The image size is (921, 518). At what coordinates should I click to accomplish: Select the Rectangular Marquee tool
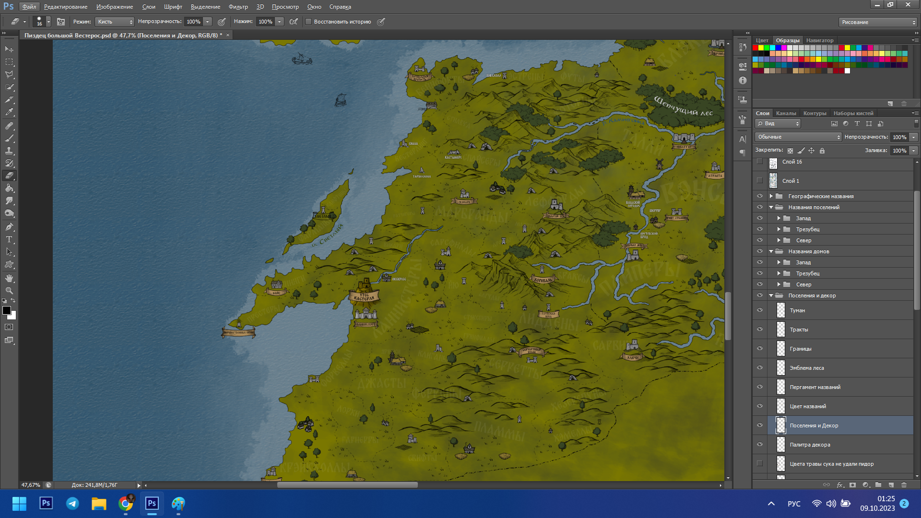pos(9,62)
